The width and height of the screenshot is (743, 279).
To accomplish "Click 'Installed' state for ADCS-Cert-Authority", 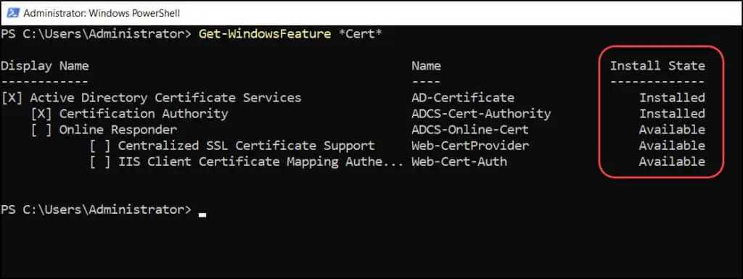I will pyautogui.click(x=672, y=114).
